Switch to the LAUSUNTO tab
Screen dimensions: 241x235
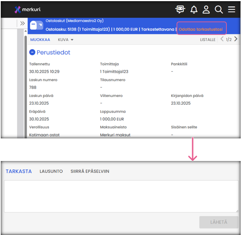(51, 171)
